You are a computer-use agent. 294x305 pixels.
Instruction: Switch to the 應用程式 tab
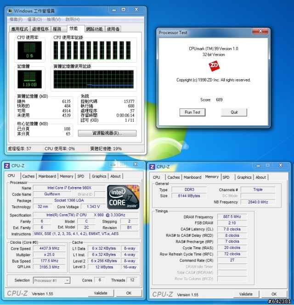point(20,29)
